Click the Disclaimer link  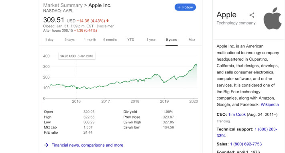(x=105, y=26)
